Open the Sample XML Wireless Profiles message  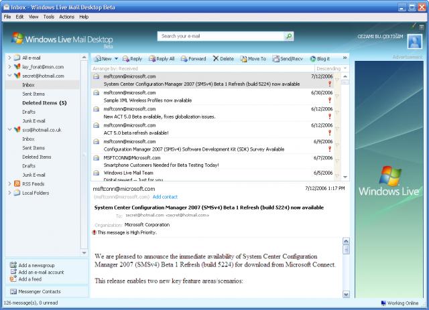(x=212, y=96)
